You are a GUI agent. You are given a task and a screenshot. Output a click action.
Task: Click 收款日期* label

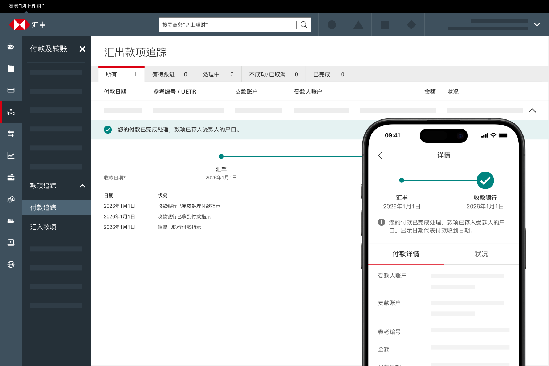(115, 178)
